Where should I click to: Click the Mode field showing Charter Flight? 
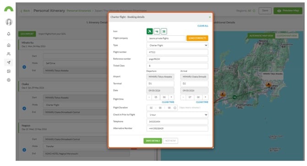(x=76, y=105)
